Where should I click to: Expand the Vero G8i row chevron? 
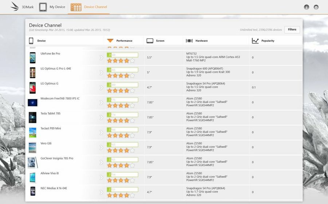tap(101, 147)
